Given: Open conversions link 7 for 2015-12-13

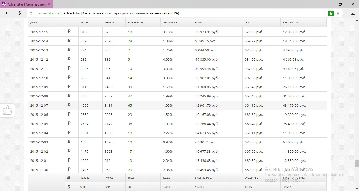Looking at the screenshot, I should tap(129, 50).
